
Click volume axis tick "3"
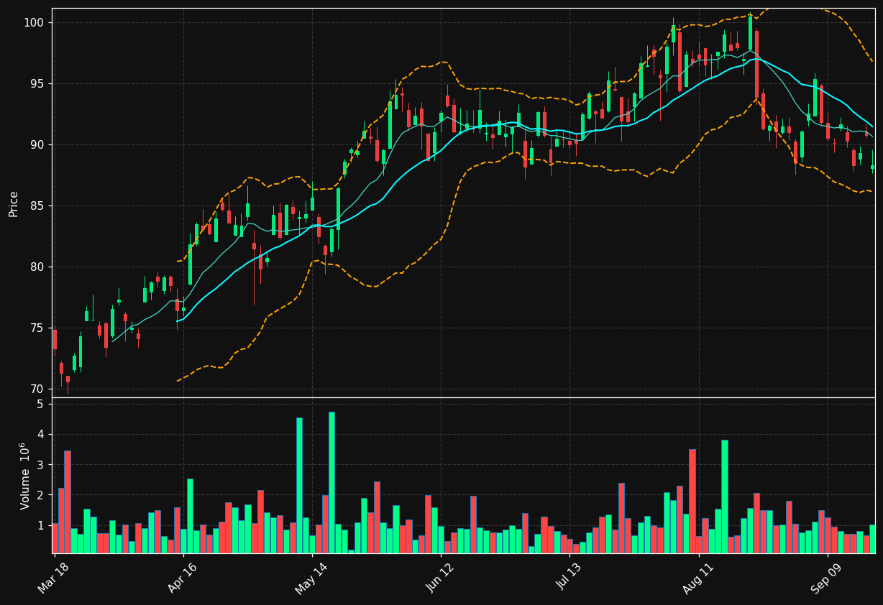(40, 465)
